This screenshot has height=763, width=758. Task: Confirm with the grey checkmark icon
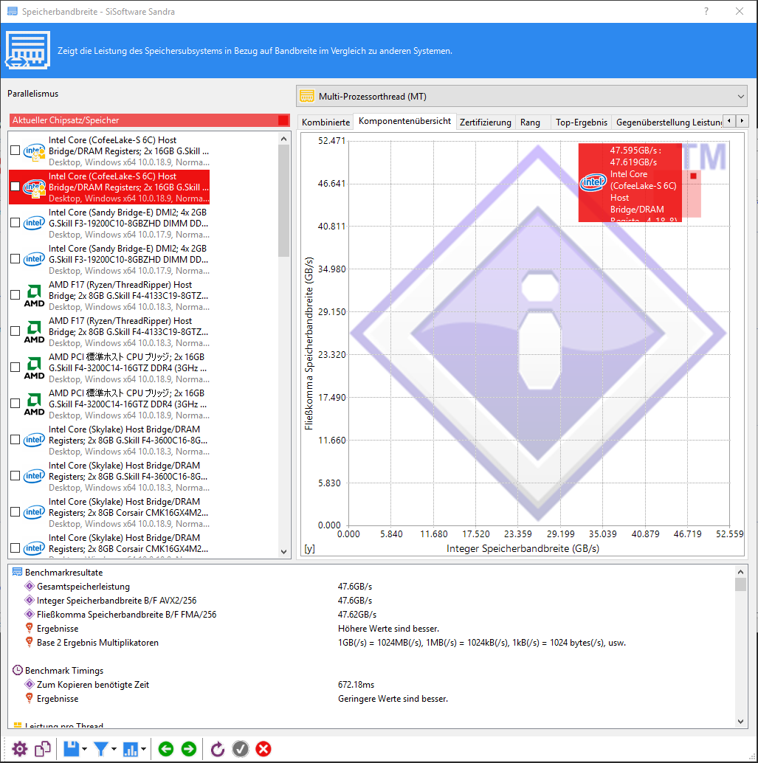[241, 749]
